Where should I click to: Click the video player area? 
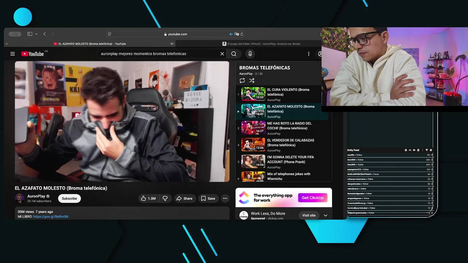[x=122, y=121]
